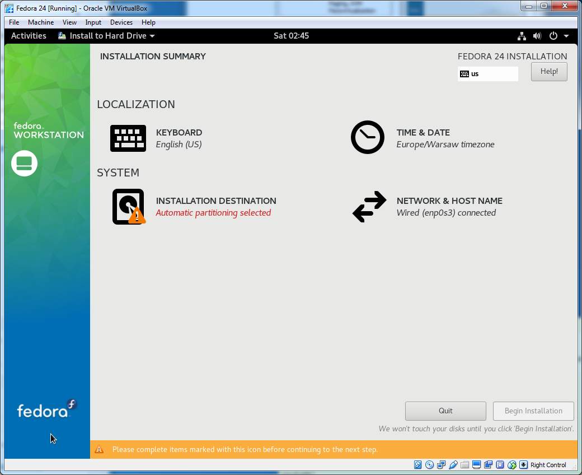Click the FEDORA 24 INSTALLATION title
The height and width of the screenshot is (475, 582).
point(512,57)
